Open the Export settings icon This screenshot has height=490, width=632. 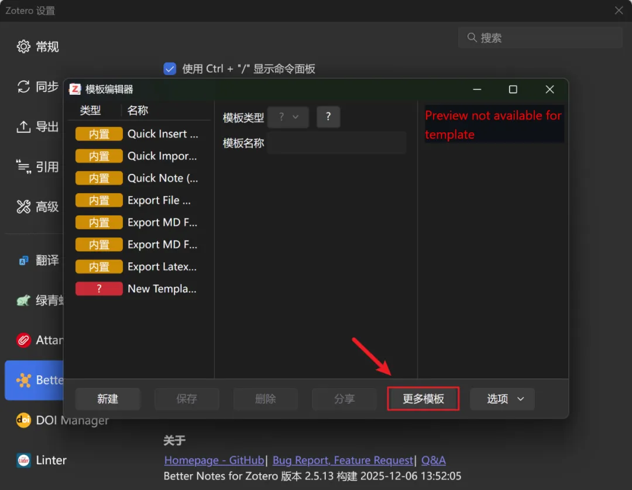(x=23, y=126)
